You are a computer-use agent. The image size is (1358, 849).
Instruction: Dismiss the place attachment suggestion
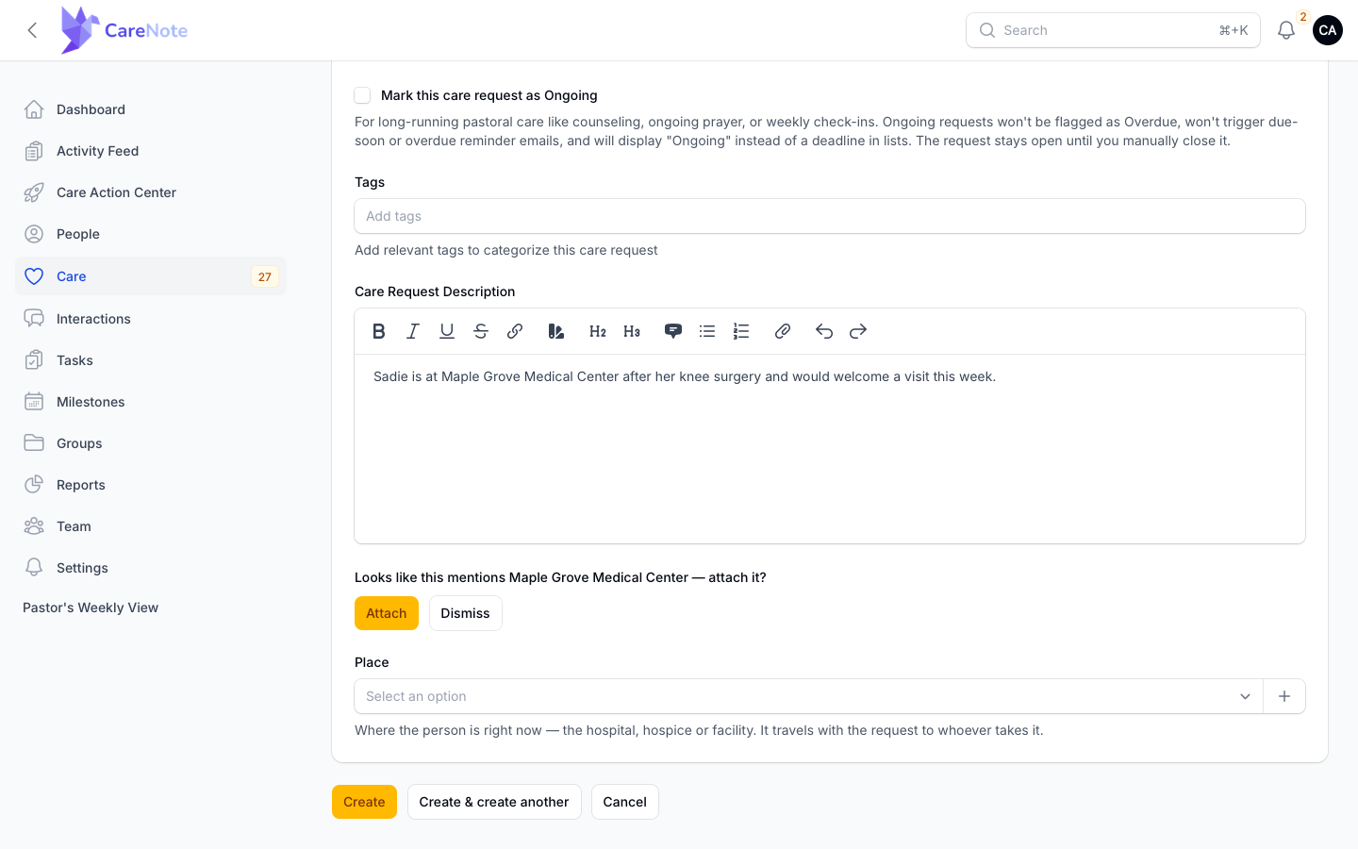coord(466,613)
